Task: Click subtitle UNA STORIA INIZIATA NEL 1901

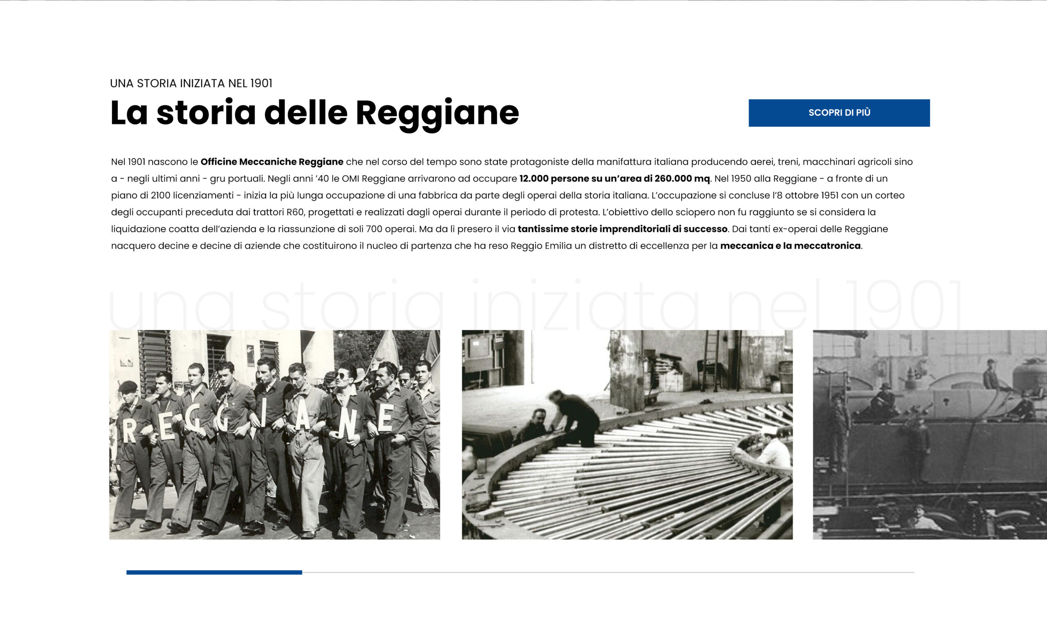Action: coord(191,83)
